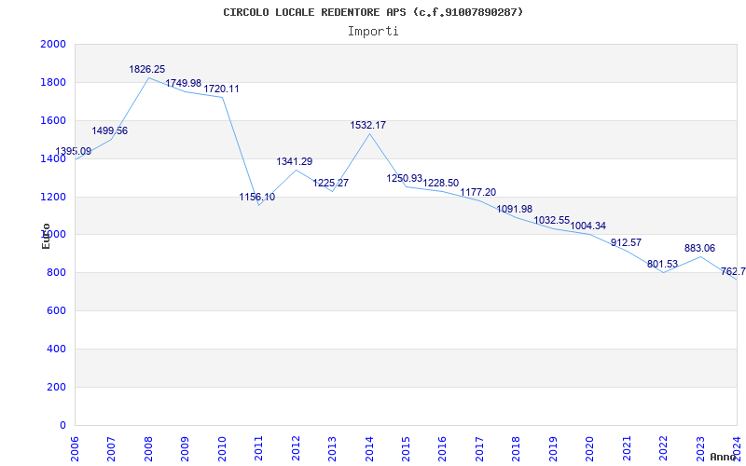
Task: Click the 2008 x-axis year
Action: point(148,449)
